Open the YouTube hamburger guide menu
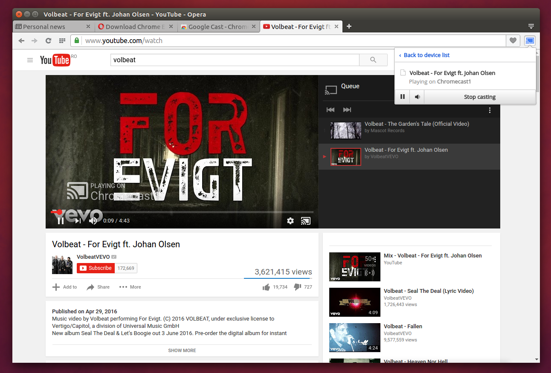Screen dimensions: 551x373 tap(30, 60)
